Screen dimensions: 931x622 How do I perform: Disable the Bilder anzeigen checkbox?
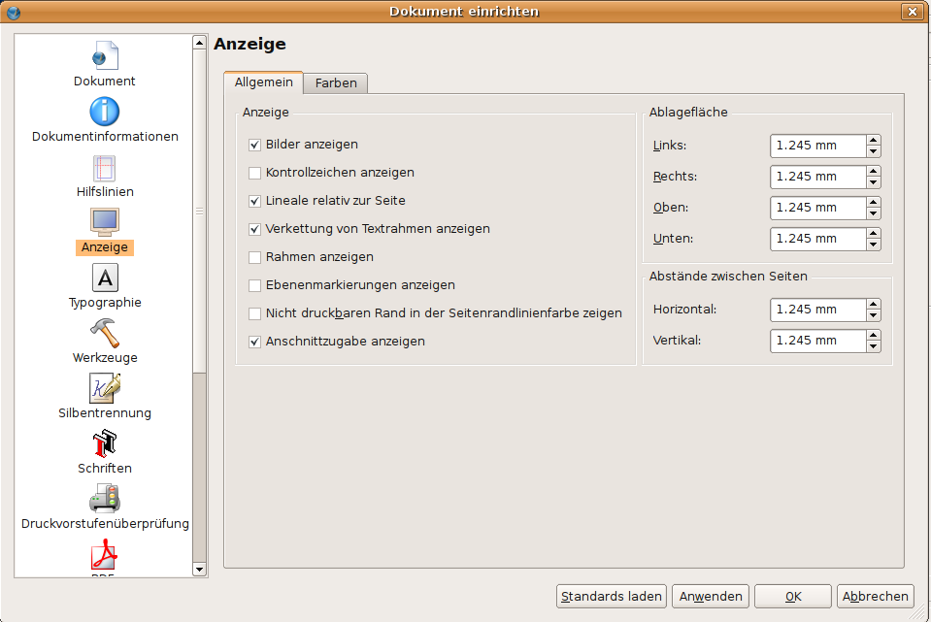(x=255, y=145)
